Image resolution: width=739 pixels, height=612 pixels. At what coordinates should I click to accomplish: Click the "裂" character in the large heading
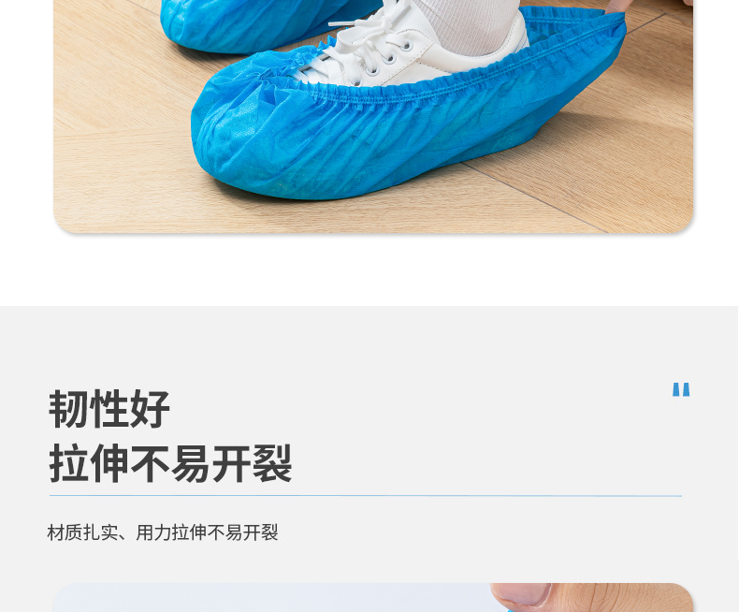(x=272, y=463)
